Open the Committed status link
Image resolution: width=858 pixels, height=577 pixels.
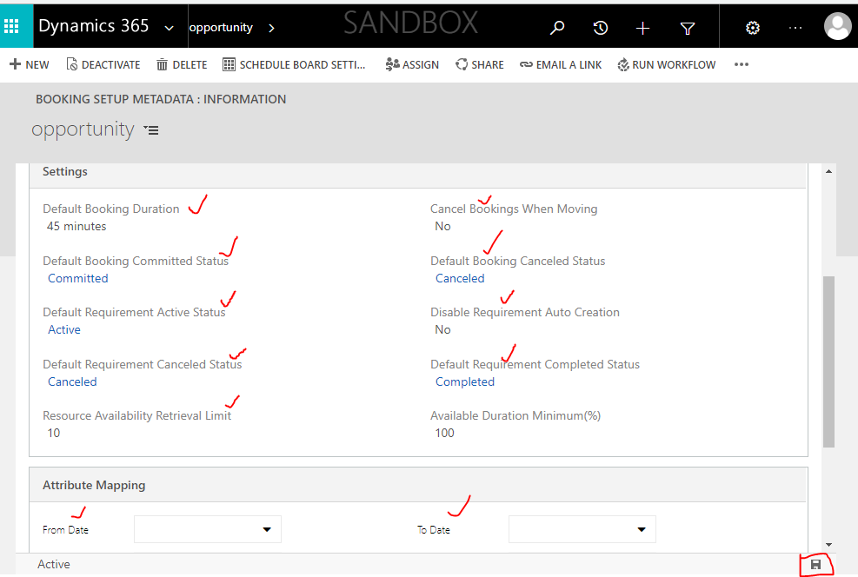pyautogui.click(x=78, y=278)
